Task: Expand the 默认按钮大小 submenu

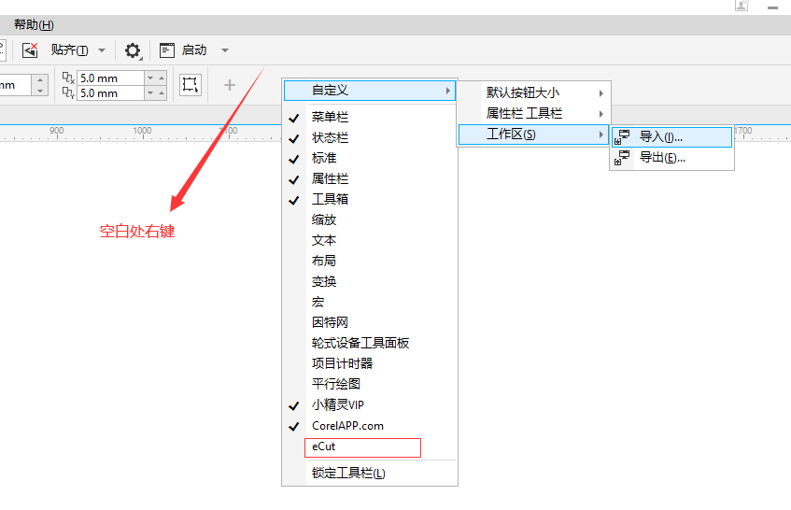Action: (x=534, y=92)
